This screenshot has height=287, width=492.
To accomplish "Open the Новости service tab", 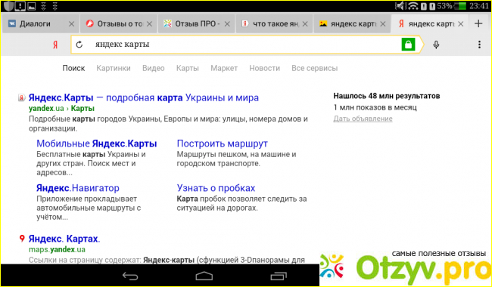I will pos(264,68).
